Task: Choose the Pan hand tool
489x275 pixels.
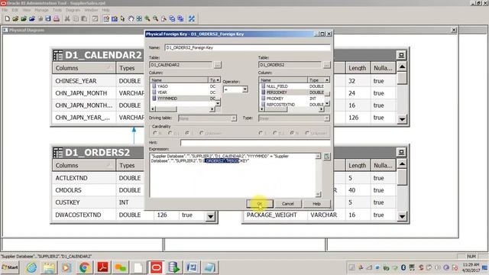Action: tap(131, 18)
